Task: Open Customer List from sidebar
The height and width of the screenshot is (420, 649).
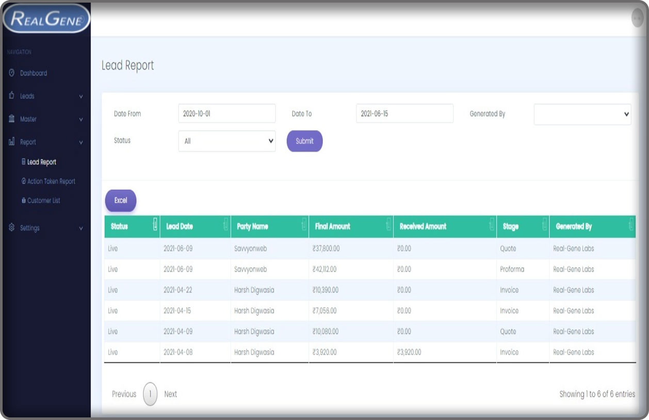Action: 41,201
